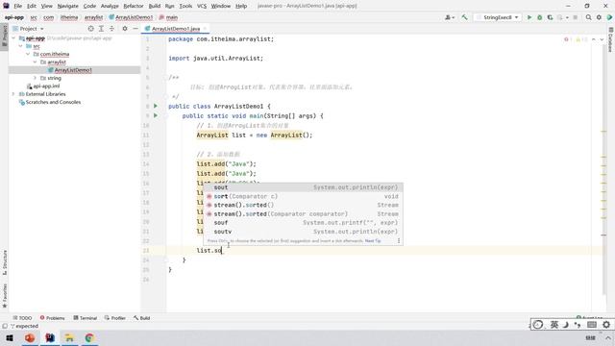Image resolution: width=615 pixels, height=346 pixels.
Task: Click the locate current file target icon
Action: pos(90,29)
